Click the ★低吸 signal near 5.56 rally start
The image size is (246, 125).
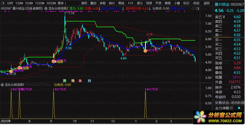pos(59,62)
